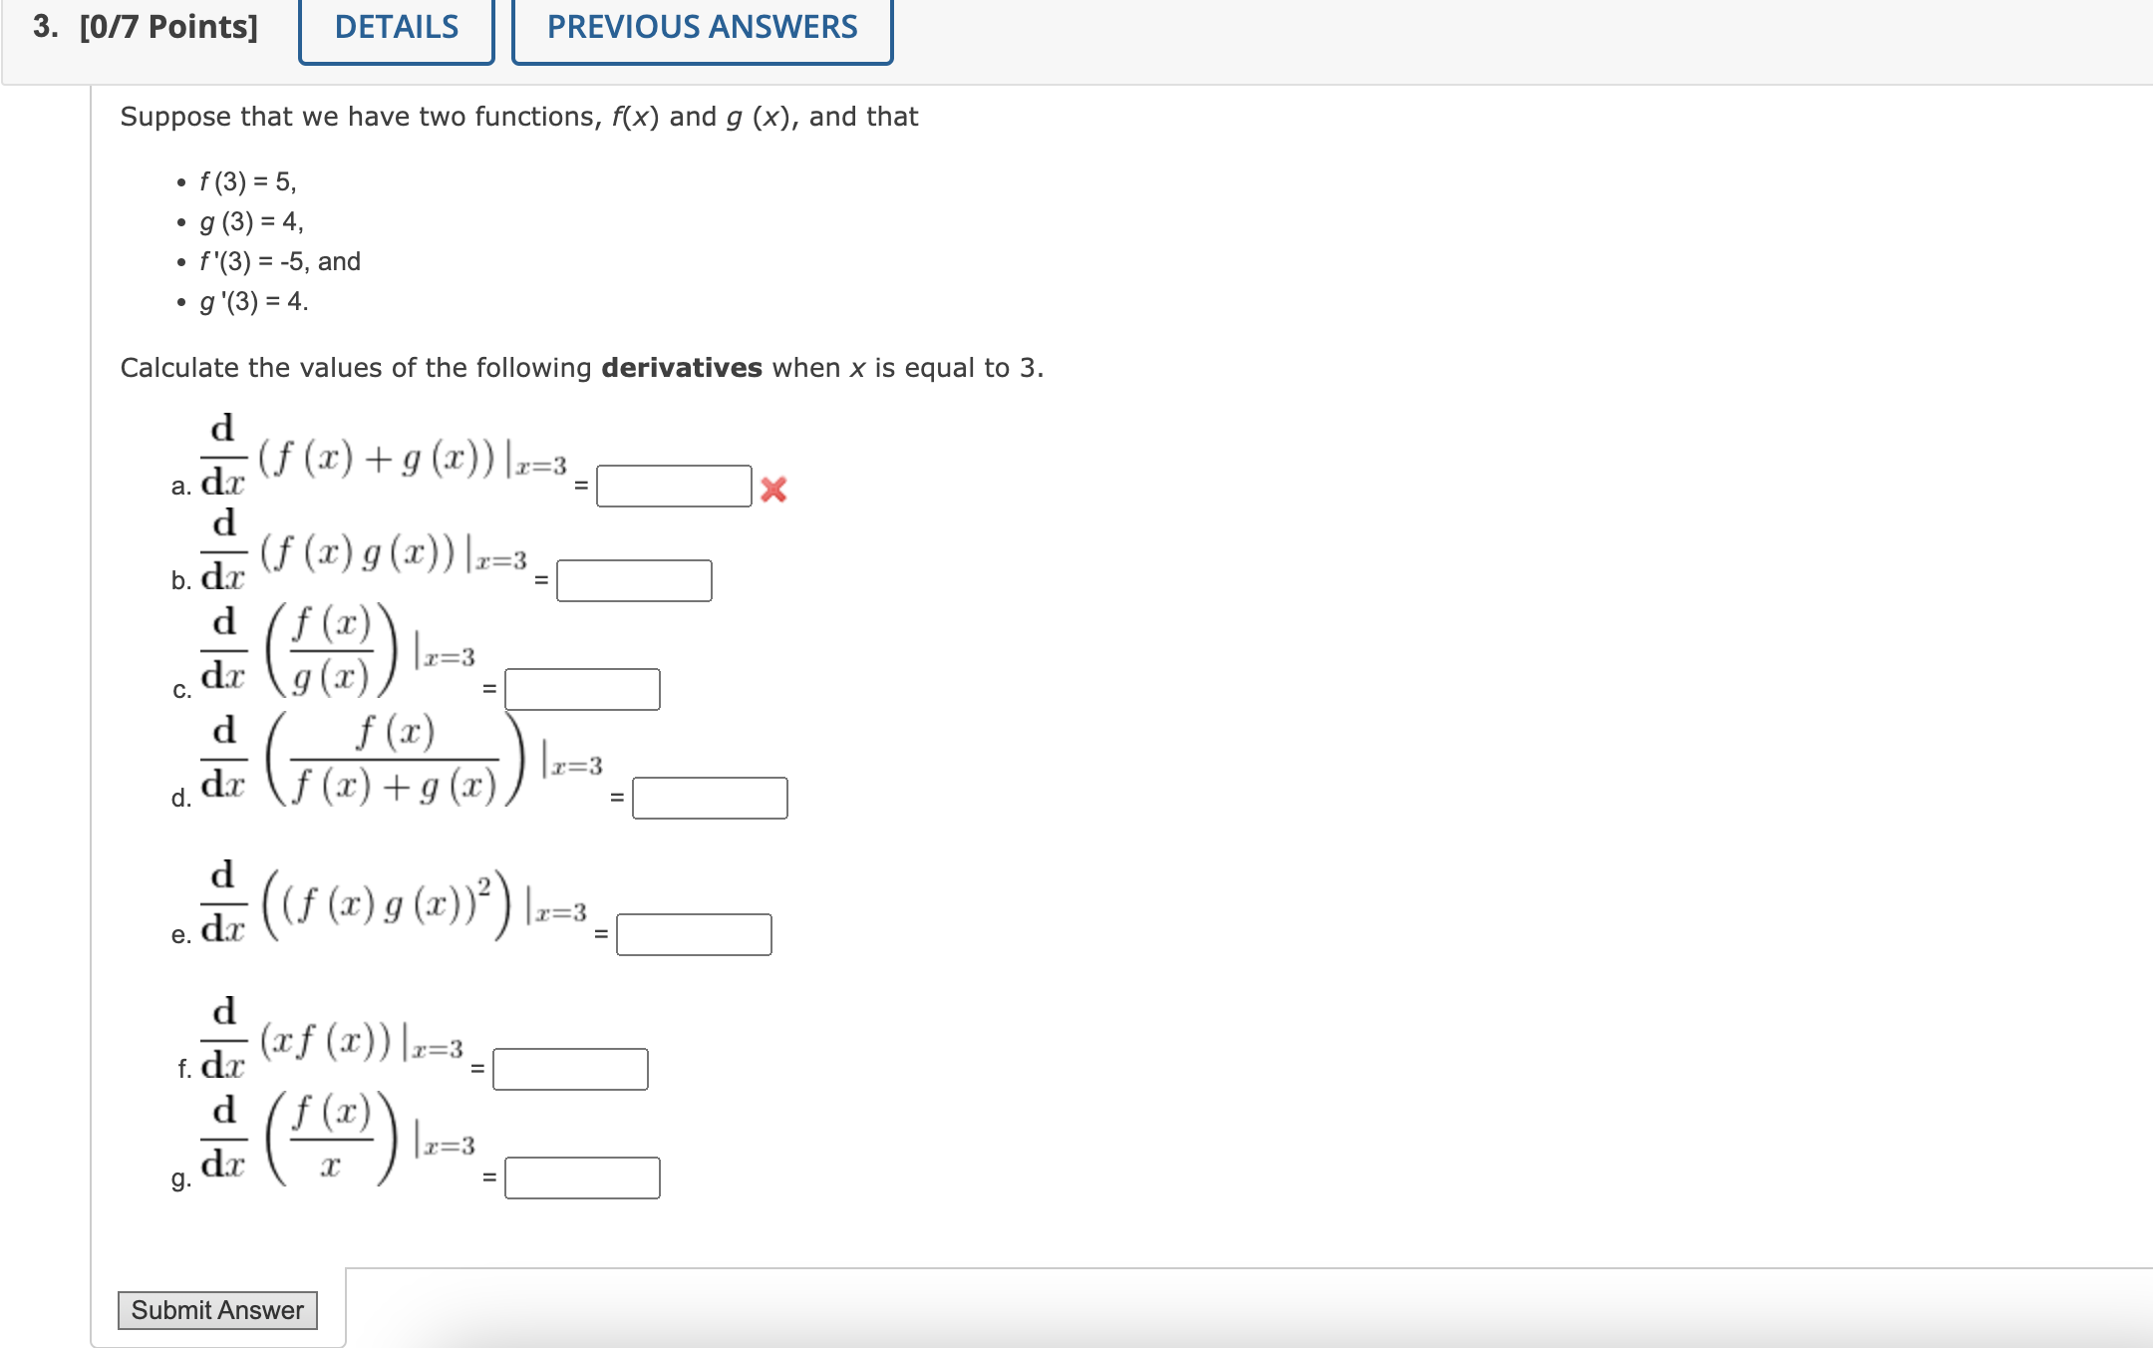Select the answer box for part g
Image resolution: width=2153 pixels, height=1348 pixels.
(x=583, y=1179)
